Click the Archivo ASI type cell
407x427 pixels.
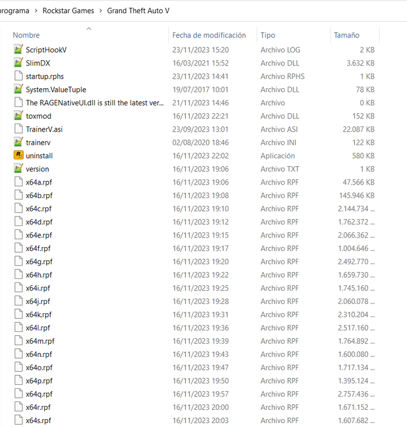point(279,129)
